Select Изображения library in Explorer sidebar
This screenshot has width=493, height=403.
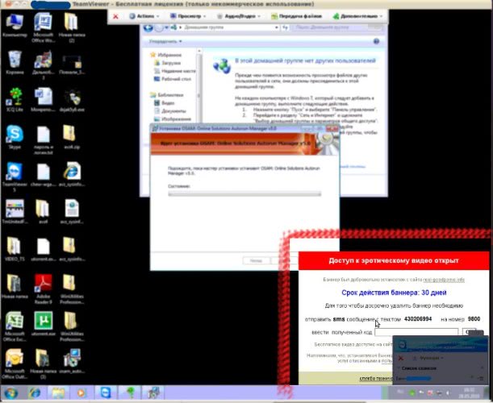tap(173, 119)
